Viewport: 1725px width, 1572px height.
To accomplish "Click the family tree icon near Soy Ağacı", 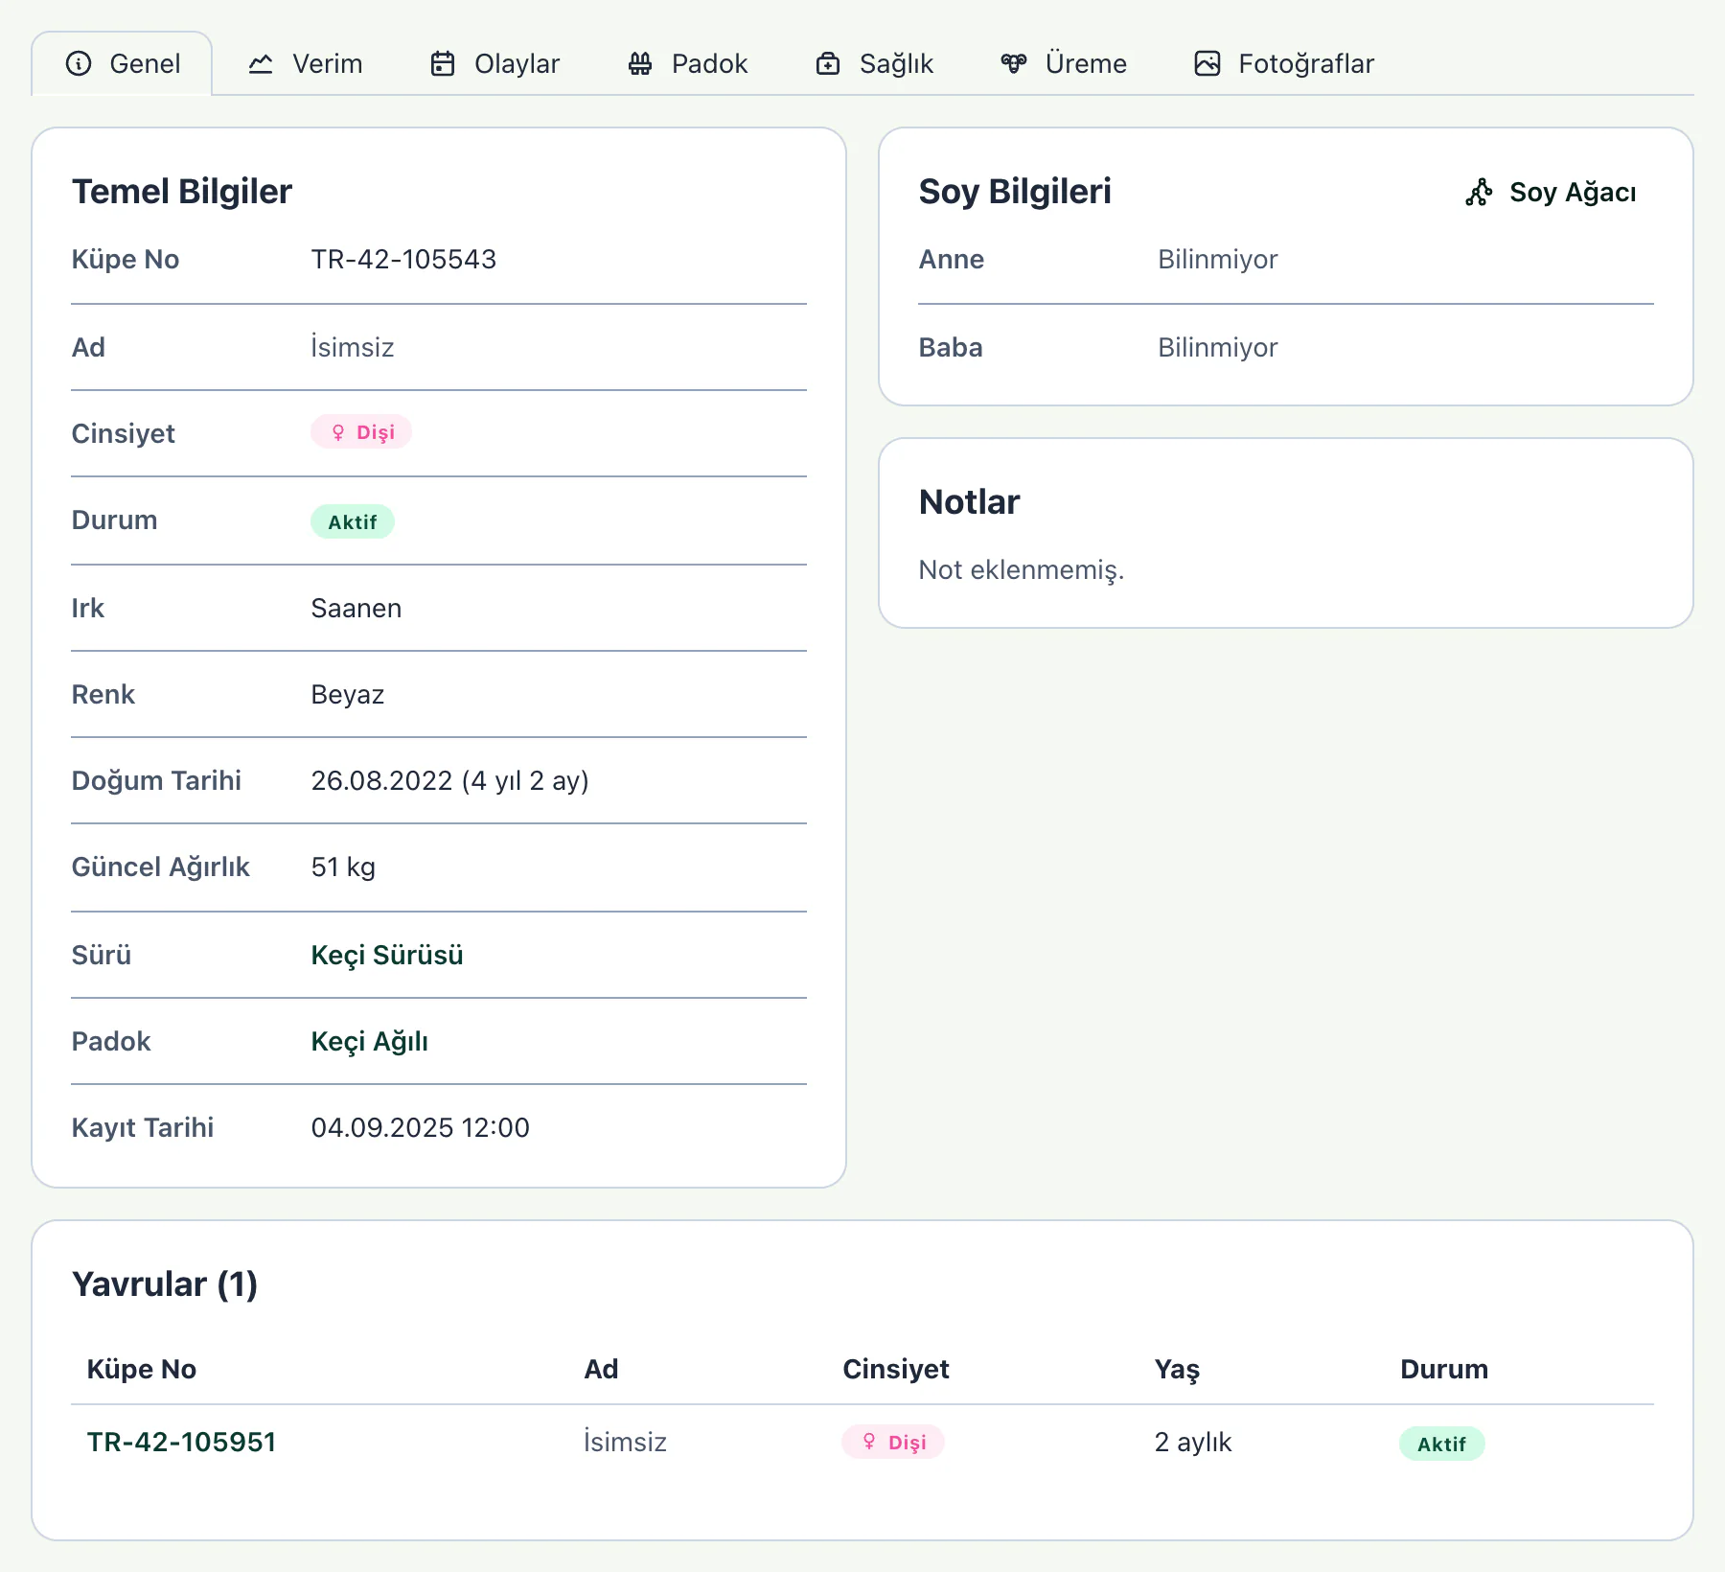I will (x=1479, y=192).
